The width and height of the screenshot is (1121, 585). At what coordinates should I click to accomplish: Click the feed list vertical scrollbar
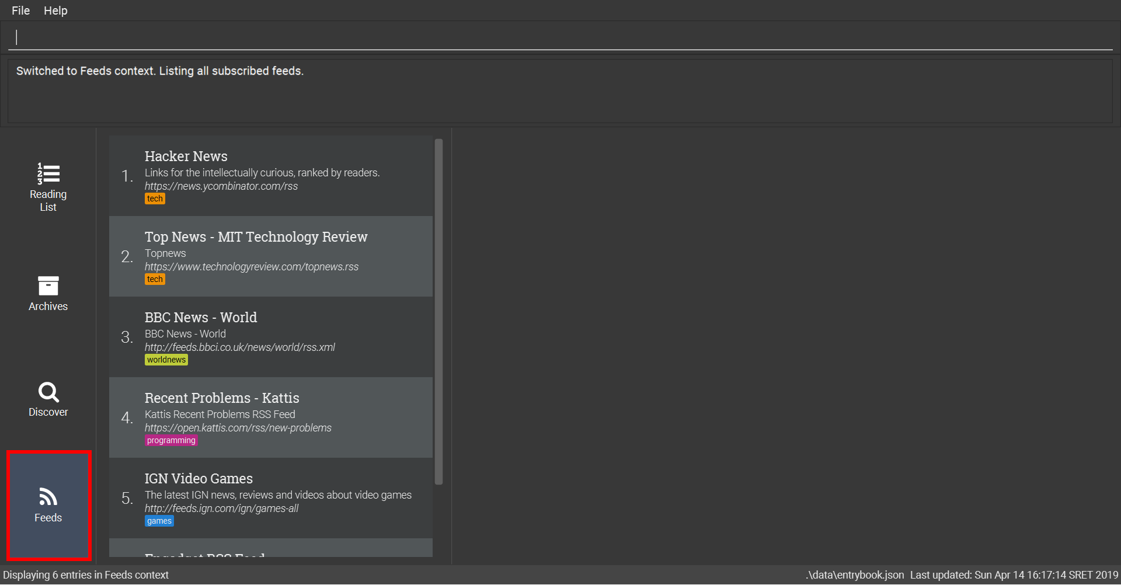coord(439,311)
